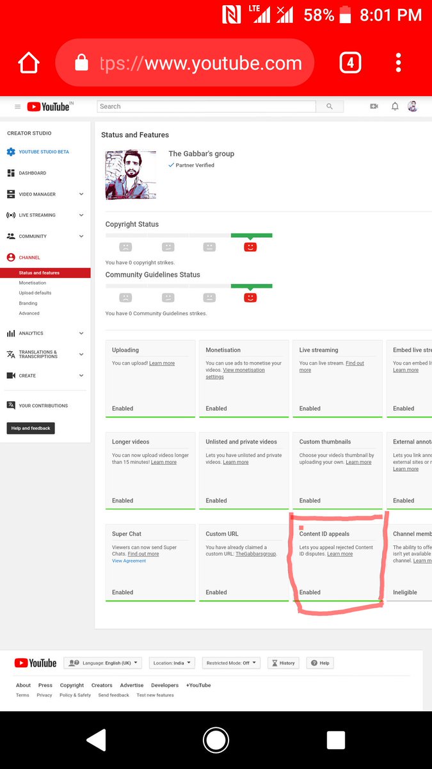This screenshot has width=432, height=769.
Task: Click the Live Streaming broadcast icon
Action: (11, 215)
